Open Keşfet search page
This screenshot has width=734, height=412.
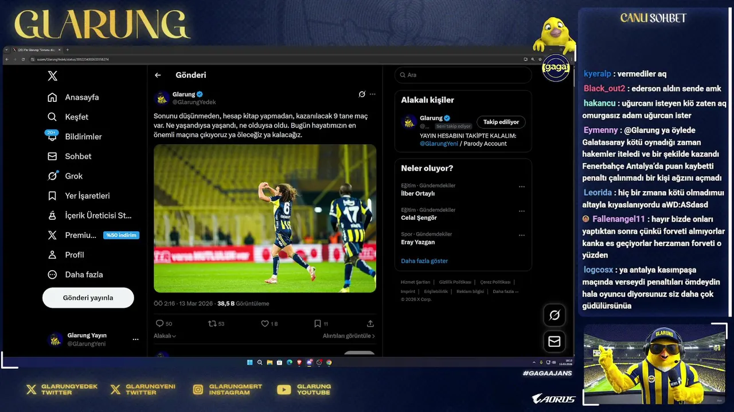click(68, 117)
